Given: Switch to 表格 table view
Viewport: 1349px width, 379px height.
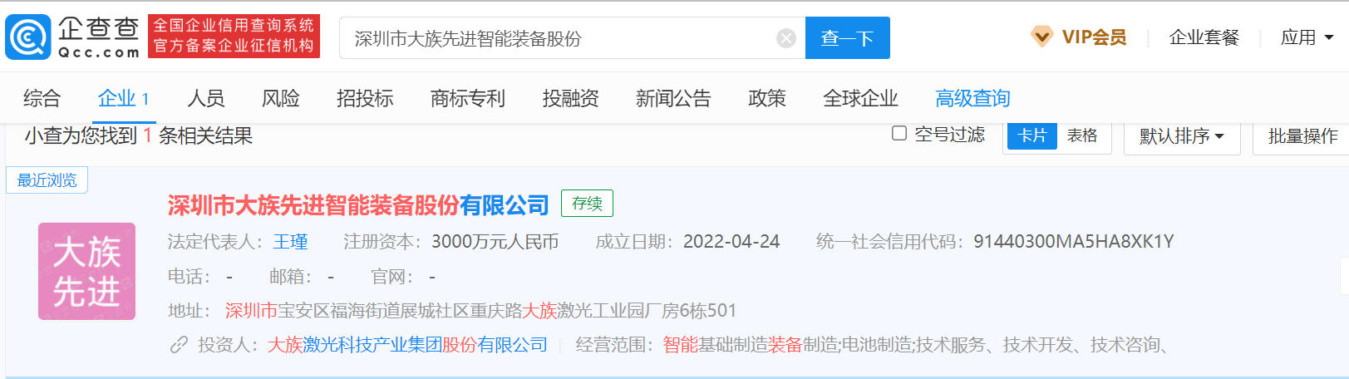Looking at the screenshot, I should coord(1082,135).
